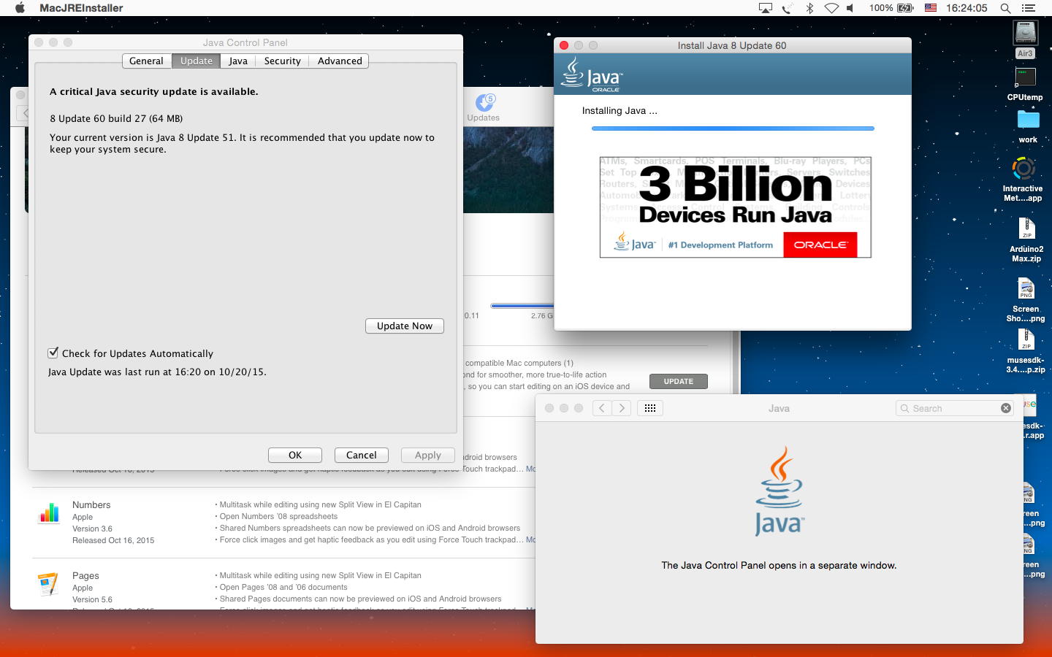Select the Interactive Met....app desktop icon
This screenshot has width=1052, height=657.
click(x=1023, y=179)
